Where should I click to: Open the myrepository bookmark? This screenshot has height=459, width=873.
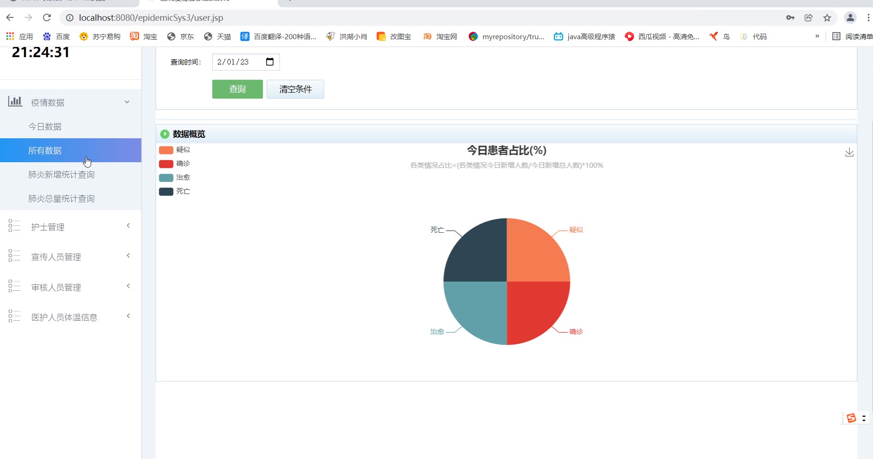[x=506, y=36]
